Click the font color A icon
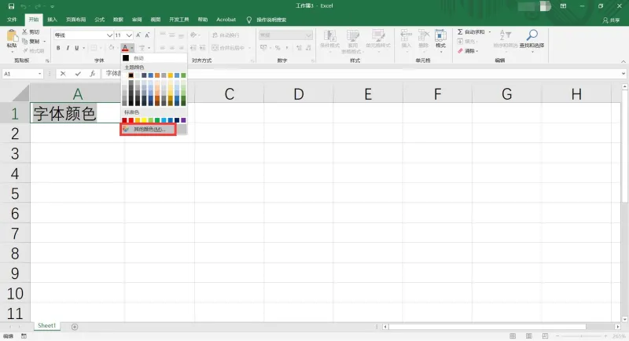The height and width of the screenshot is (341, 629). pos(125,48)
